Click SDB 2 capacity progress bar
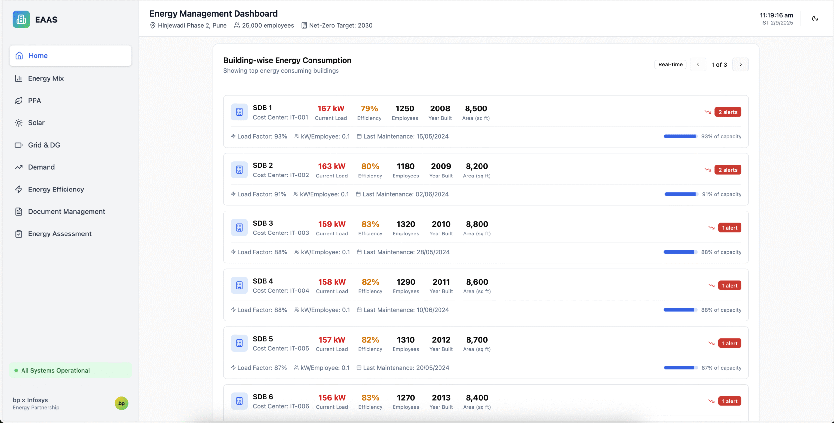This screenshot has width=834, height=423. click(681, 194)
